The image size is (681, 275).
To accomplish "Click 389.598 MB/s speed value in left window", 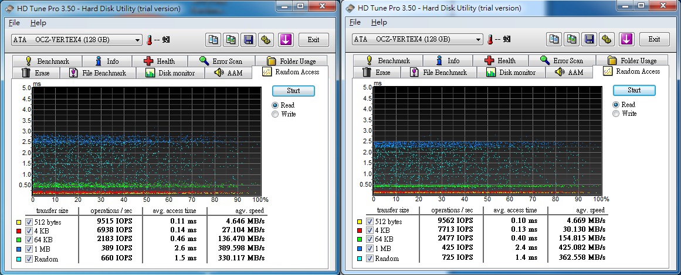I will tap(243, 249).
